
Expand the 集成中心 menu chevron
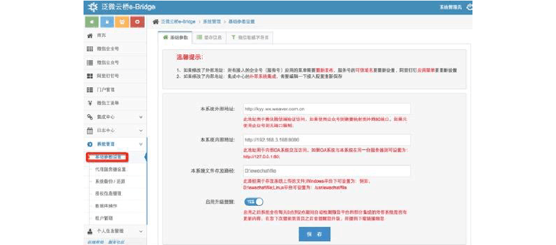141,117
